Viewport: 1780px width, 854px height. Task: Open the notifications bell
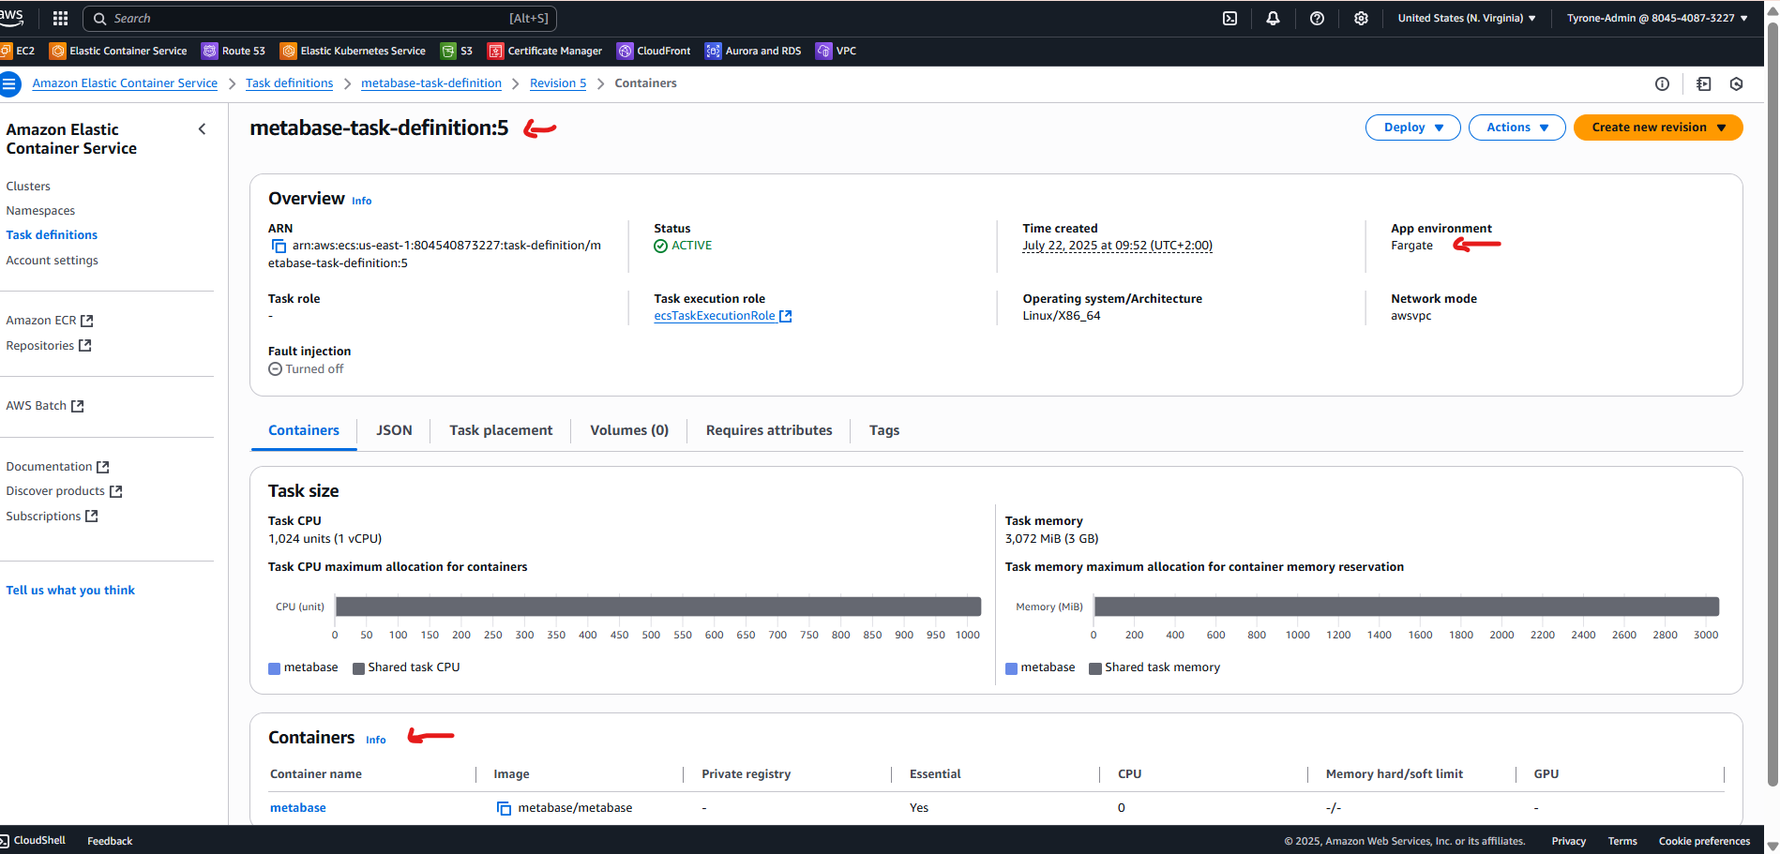pos(1273,18)
